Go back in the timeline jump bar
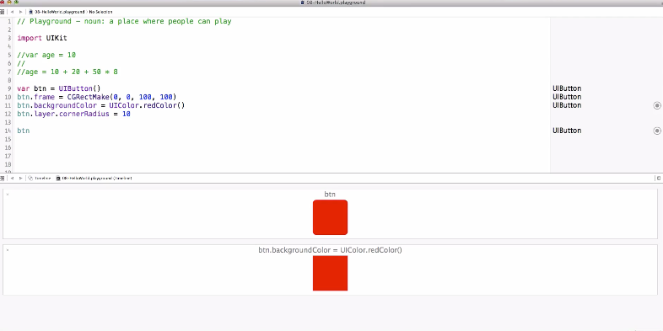663x331 pixels. [x=13, y=179]
